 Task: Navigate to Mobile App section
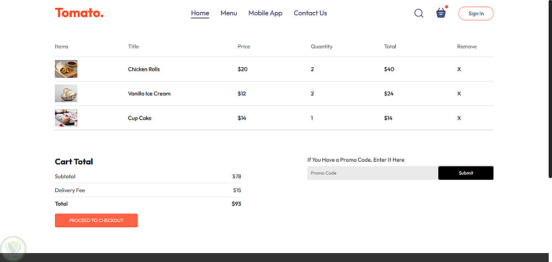(265, 13)
